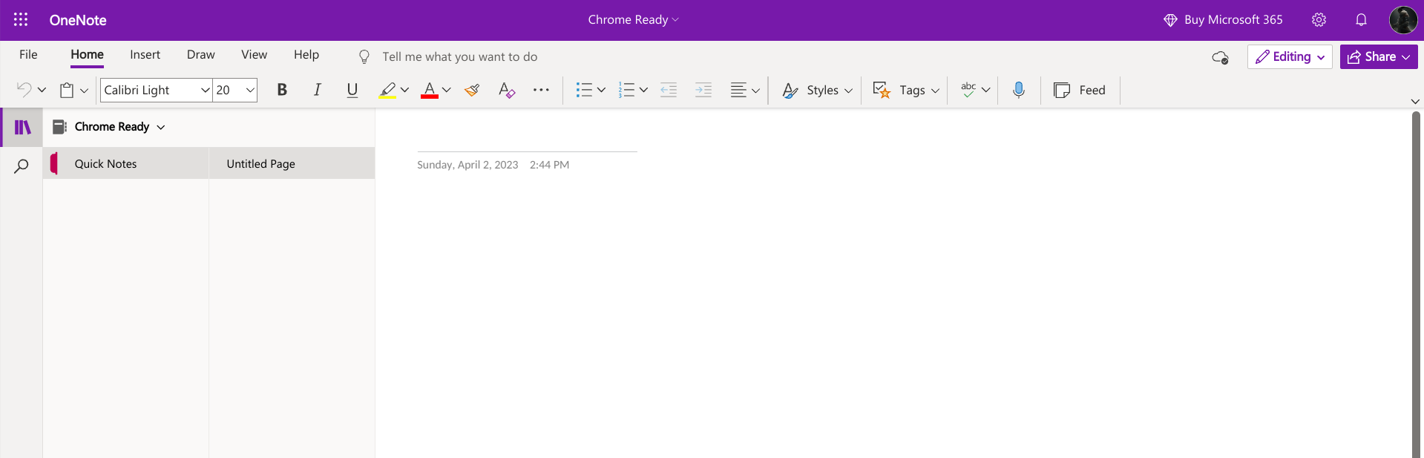Decrease indent of paragraph
The image size is (1424, 458).
(x=669, y=90)
